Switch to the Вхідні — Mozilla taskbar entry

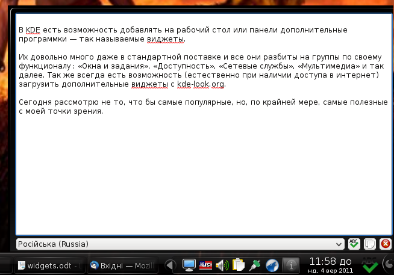(122, 265)
